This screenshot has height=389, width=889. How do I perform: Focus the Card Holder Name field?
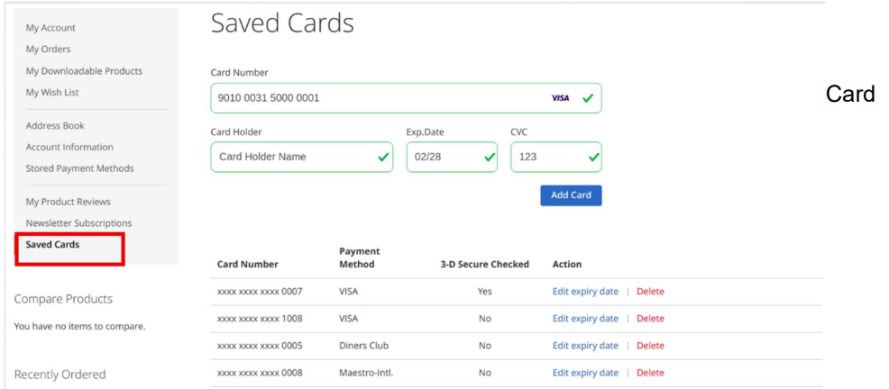293,157
